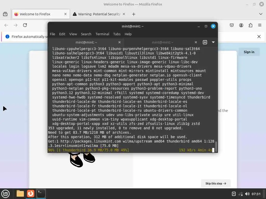Open the Firefox hamburger application menu
Screen dimensions: 266x199
coord(260,25)
